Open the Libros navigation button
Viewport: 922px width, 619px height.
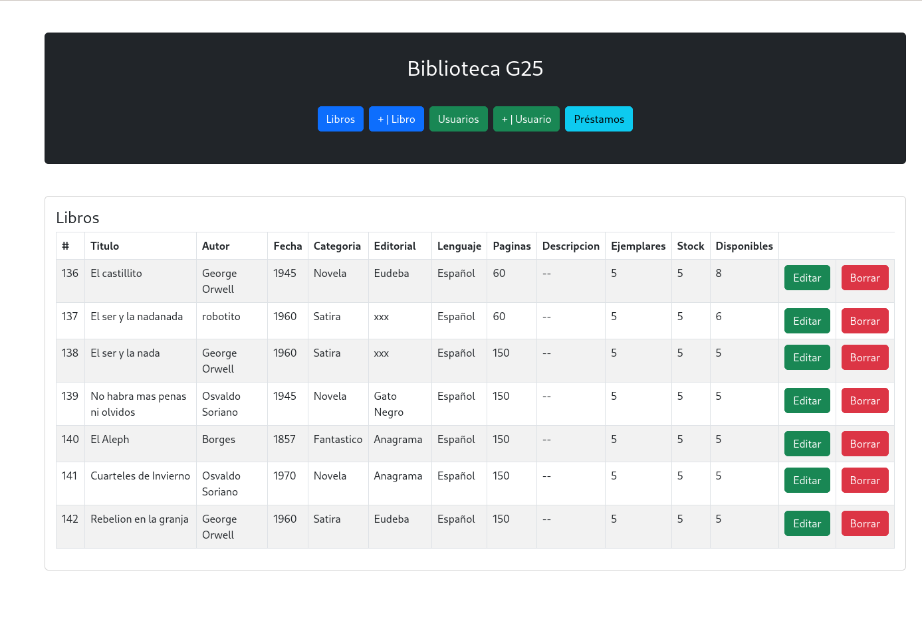[x=340, y=118]
